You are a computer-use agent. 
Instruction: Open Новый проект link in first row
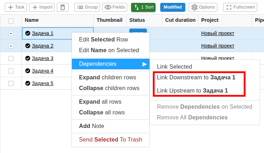click(x=217, y=33)
